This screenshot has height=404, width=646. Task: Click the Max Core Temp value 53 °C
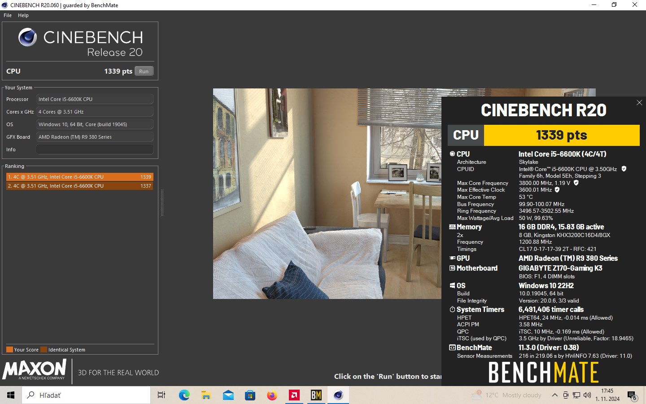(526, 197)
